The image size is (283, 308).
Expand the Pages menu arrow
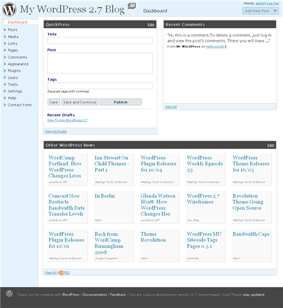pyautogui.click(x=5, y=50)
